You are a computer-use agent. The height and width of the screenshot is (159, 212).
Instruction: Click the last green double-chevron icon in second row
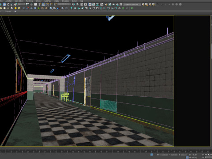[x=132, y=8]
